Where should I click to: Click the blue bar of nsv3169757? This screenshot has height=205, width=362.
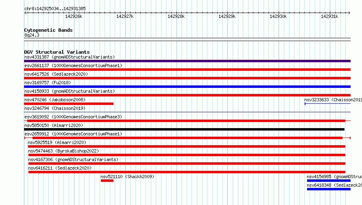187,87
